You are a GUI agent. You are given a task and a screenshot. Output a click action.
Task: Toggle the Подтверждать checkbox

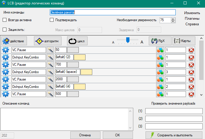pyautogui.click(x=52, y=20)
